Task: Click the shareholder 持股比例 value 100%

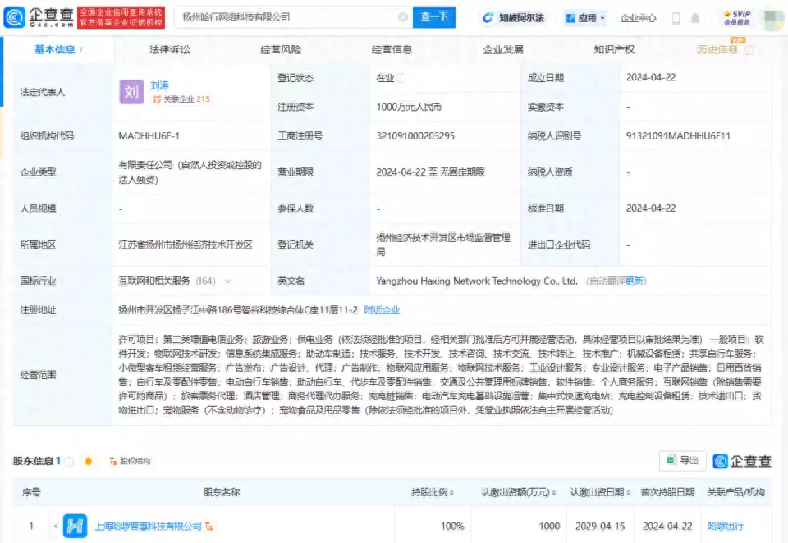Action: [x=452, y=526]
